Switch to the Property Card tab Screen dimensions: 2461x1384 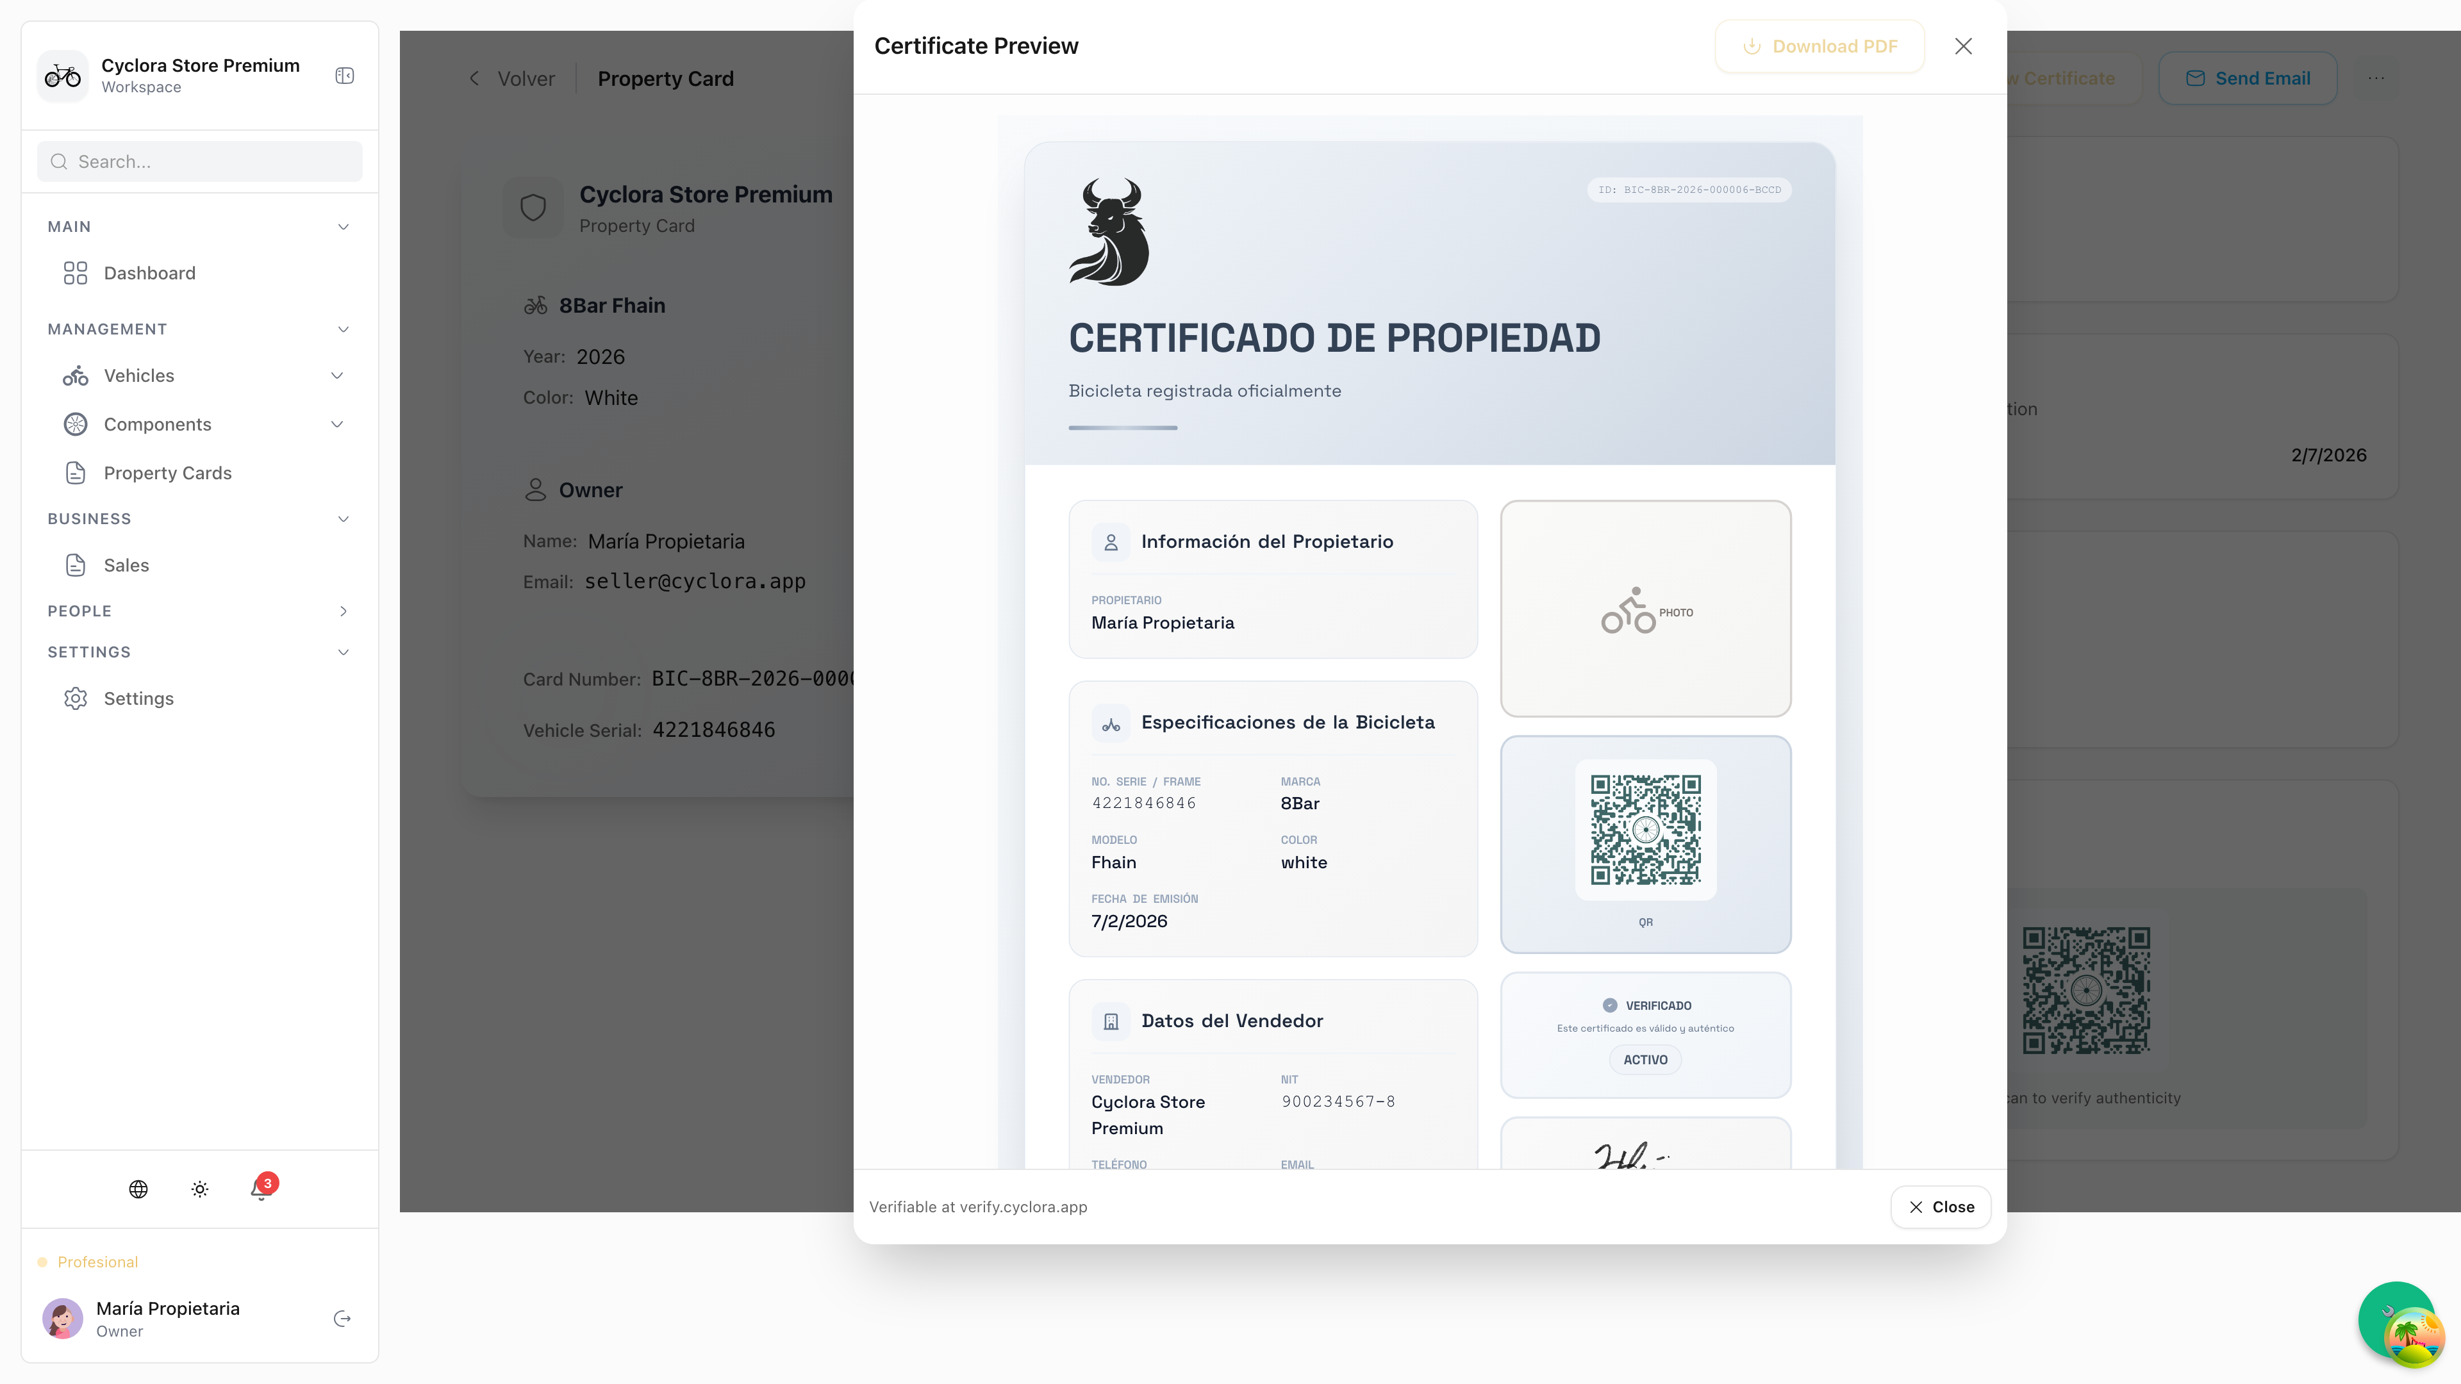(666, 78)
